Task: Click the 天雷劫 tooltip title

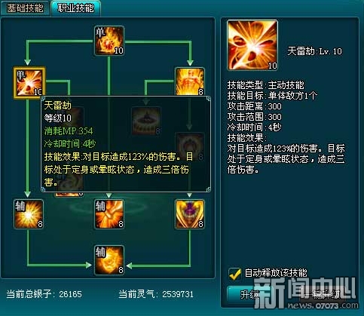Action: [57, 106]
